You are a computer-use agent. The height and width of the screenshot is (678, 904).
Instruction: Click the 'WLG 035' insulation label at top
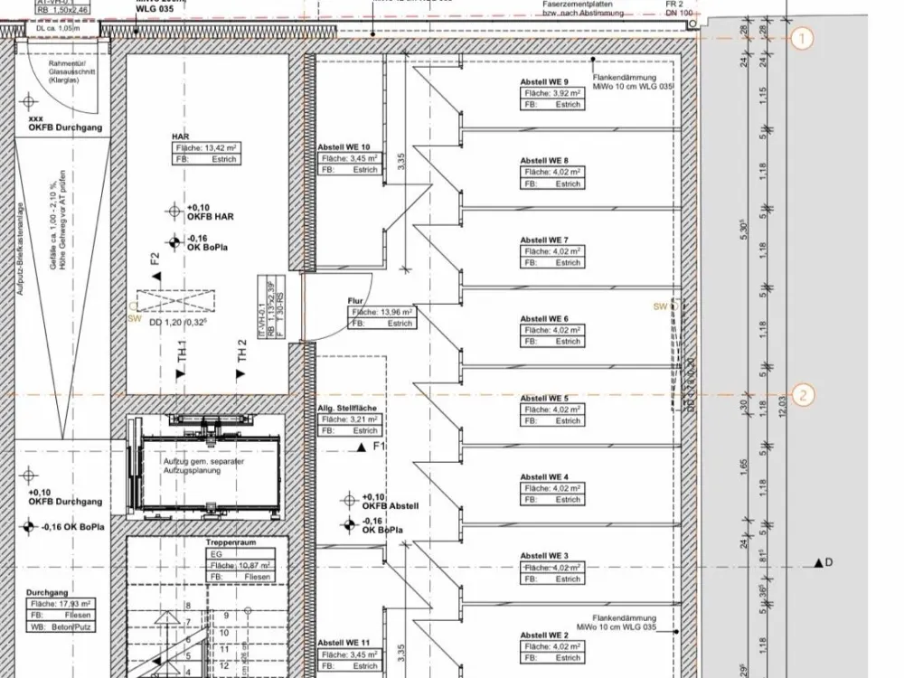tap(155, 9)
